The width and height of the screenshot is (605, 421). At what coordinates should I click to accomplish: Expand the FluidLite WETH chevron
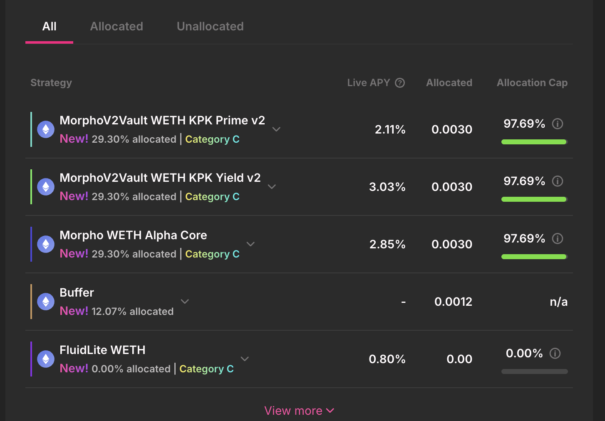tap(245, 359)
